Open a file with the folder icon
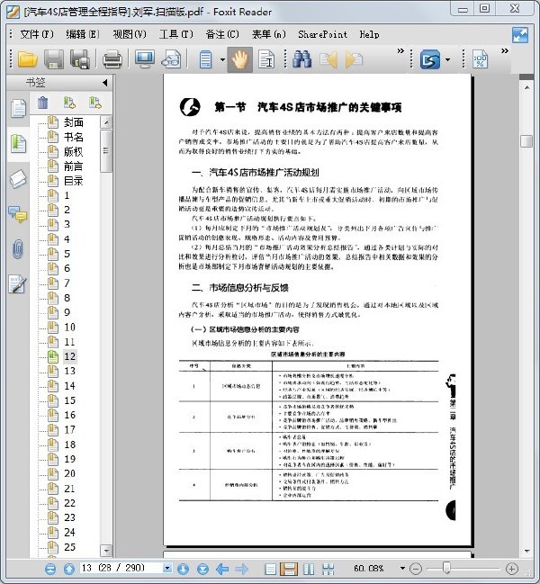Viewport: 540px width, 584px height. pyautogui.click(x=28, y=59)
